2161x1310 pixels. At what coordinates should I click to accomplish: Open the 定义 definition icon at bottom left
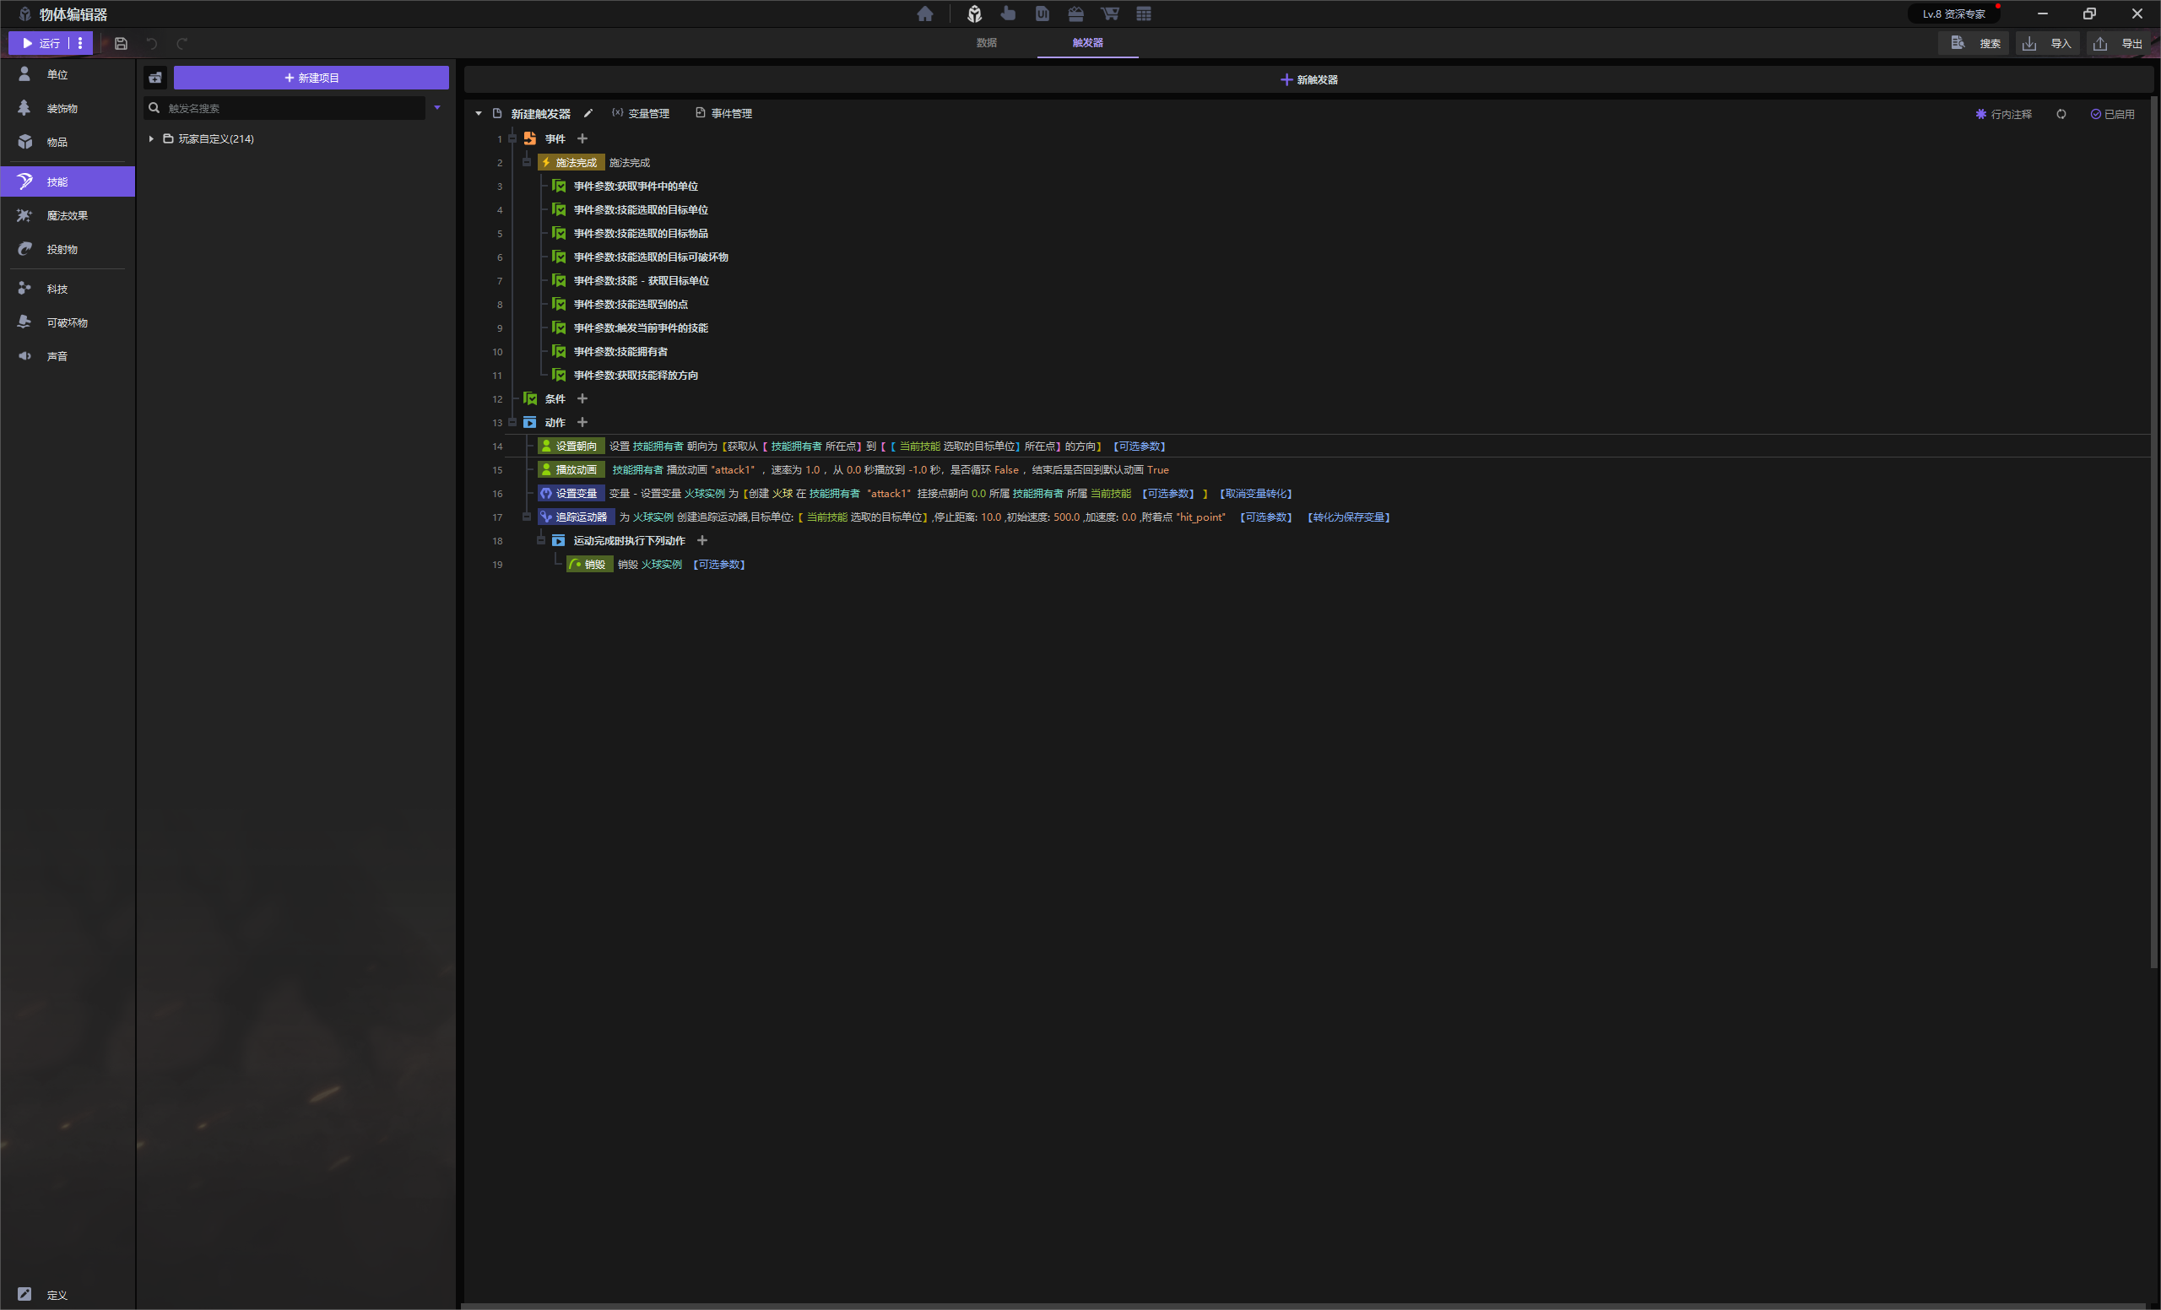point(24,1294)
